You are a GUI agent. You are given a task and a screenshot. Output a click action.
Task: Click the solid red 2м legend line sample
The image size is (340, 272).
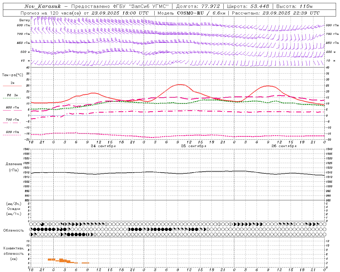pos(12,86)
